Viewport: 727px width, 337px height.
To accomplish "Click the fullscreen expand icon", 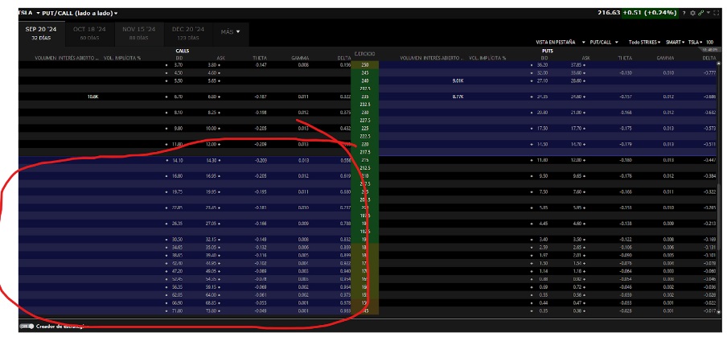I will (x=716, y=13).
